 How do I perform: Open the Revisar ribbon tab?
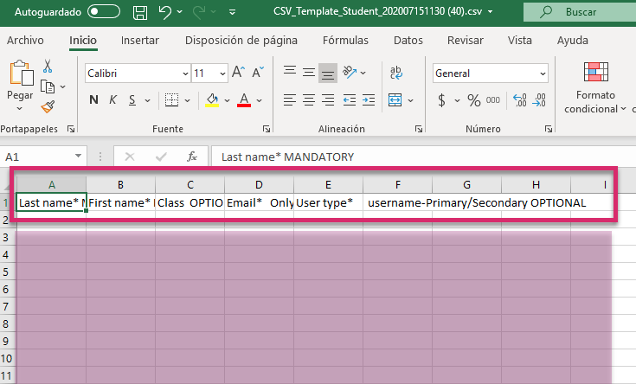click(x=466, y=40)
